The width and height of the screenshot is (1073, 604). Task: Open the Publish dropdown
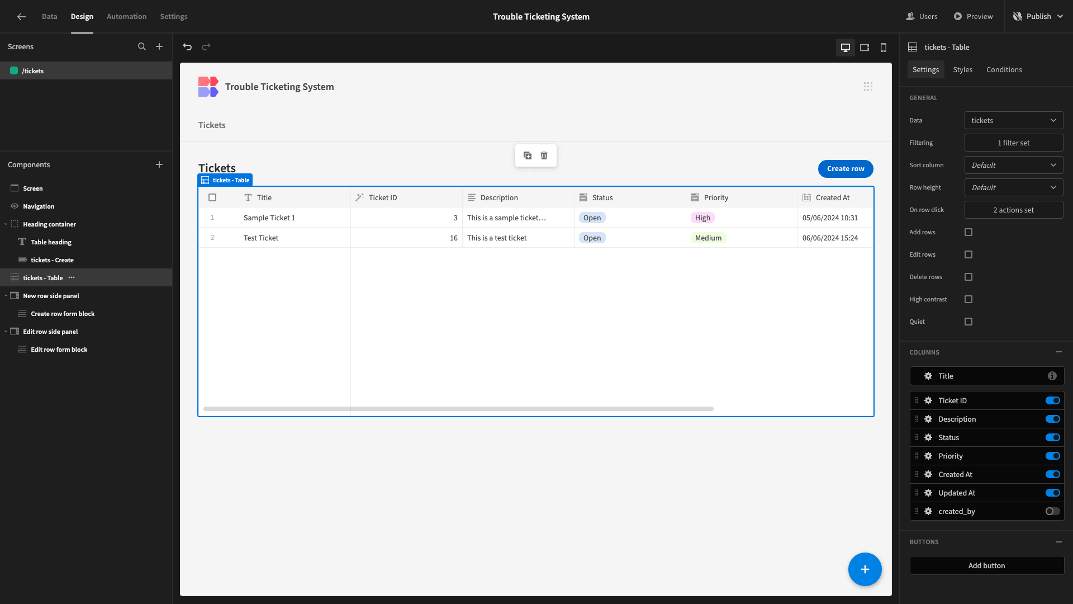tap(1038, 17)
